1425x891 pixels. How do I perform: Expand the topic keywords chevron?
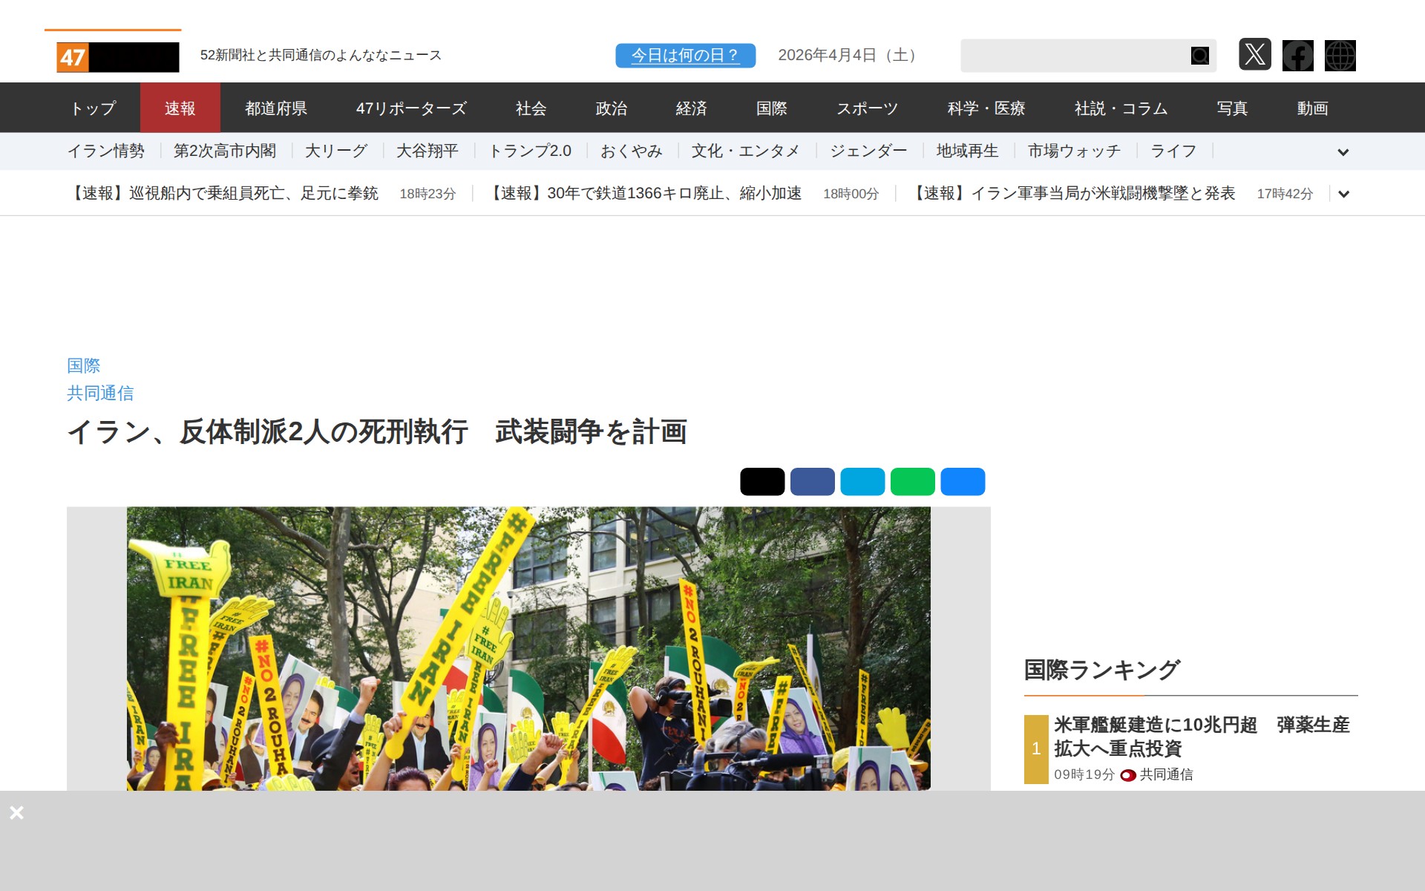point(1343,152)
